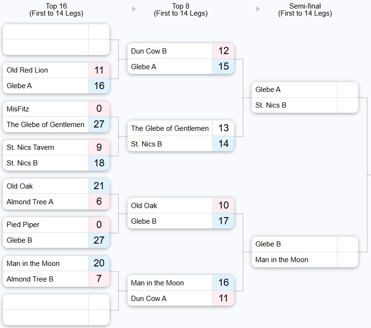Viewport: 371px width, 328px height.
Task: Open the Semi-final round header
Action: [305, 10]
